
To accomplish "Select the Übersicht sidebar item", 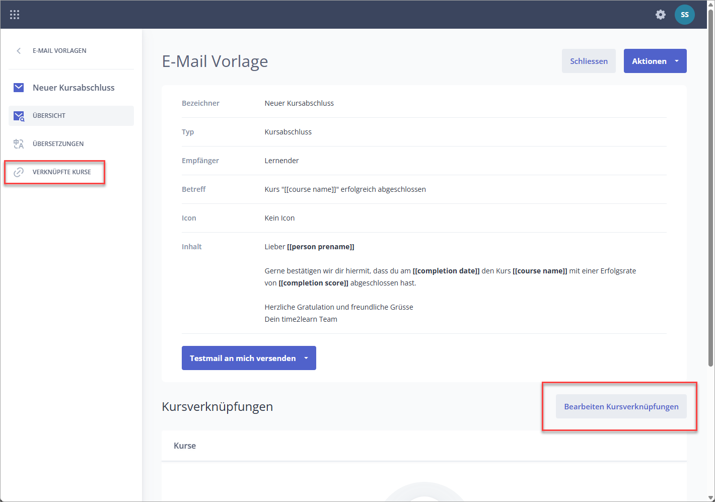I will click(x=71, y=116).
